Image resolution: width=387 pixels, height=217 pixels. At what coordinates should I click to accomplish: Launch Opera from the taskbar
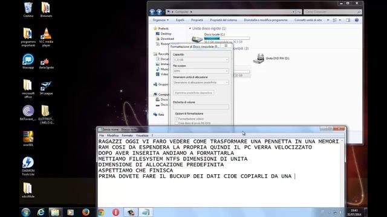[x=115, y=212]
